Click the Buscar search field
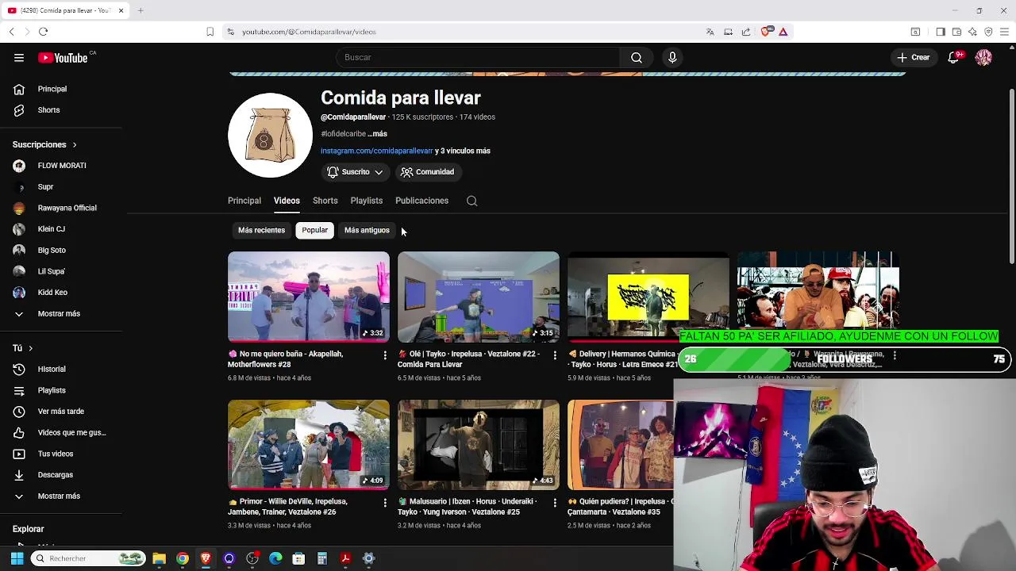The height and width of the screenshot is (571, 1016). [x=478, y=57]
